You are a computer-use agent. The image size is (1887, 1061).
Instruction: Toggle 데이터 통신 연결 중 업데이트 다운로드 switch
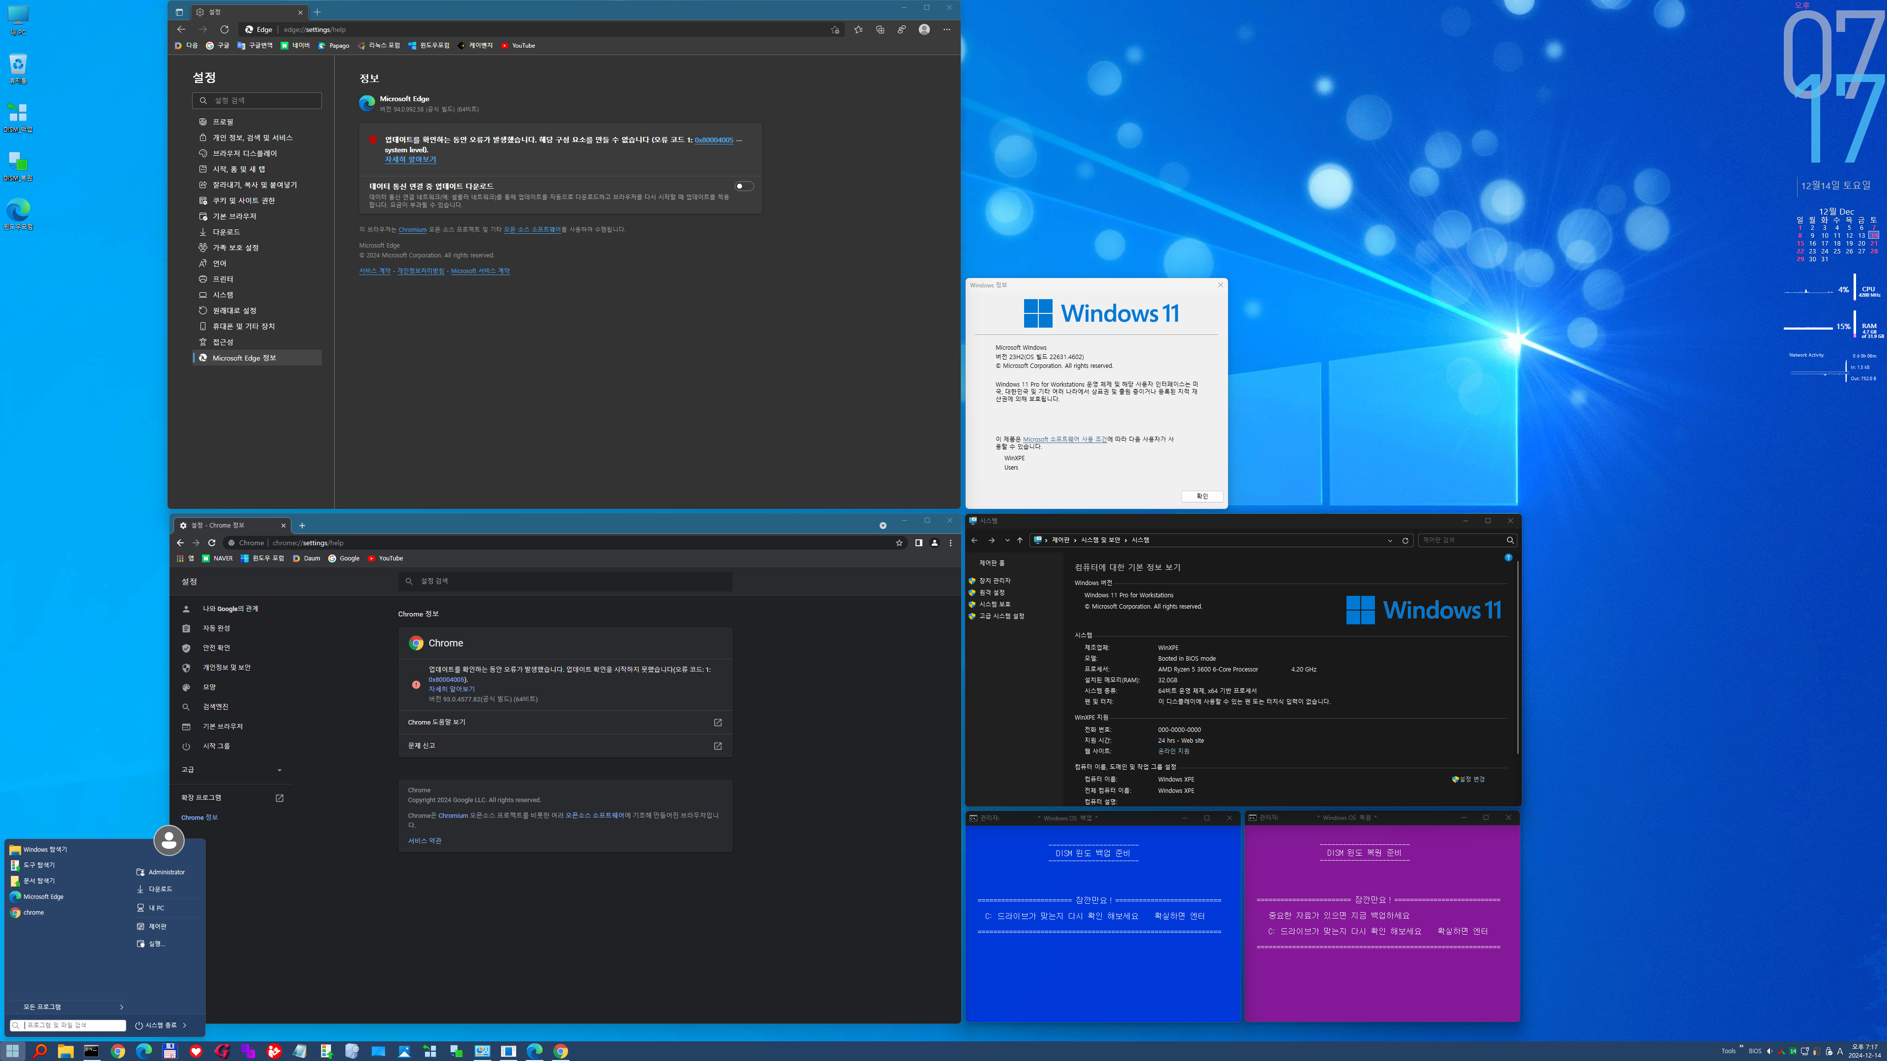point(744,186)
